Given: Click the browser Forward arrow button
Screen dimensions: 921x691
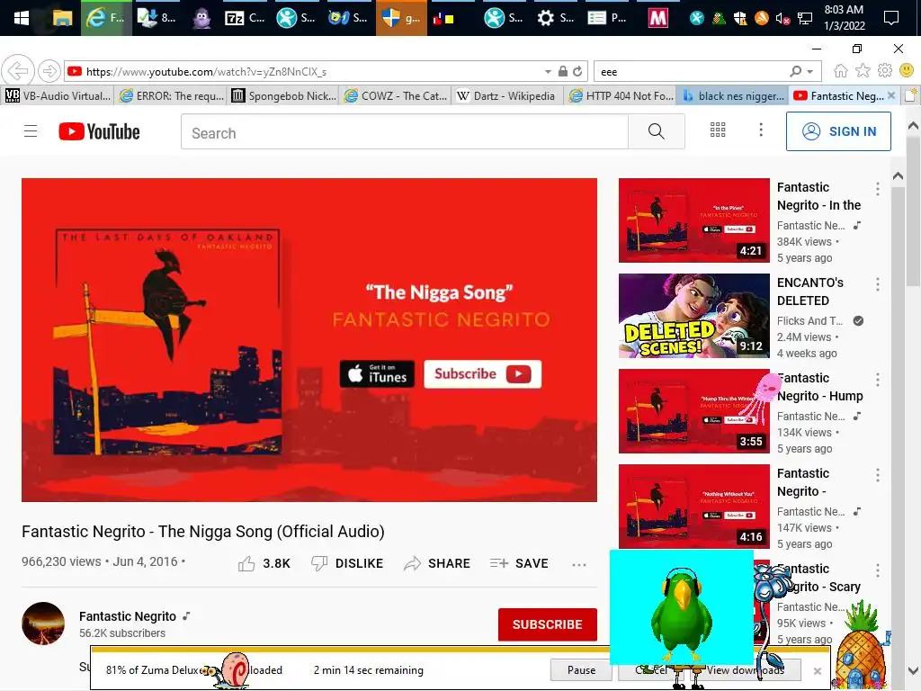Looking at the screenshot, I should point(49,71).
